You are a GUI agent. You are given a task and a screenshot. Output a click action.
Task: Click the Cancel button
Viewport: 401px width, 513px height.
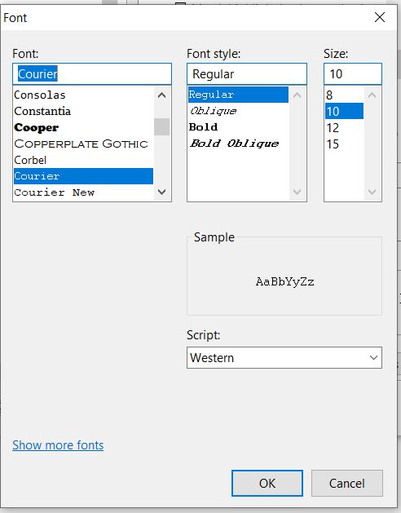pyautogui.click(x=346, y=483)
